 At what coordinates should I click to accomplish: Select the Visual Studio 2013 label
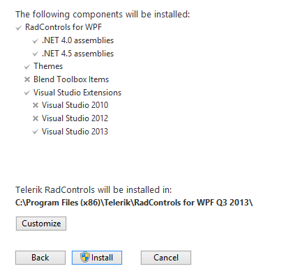(75, 132)
